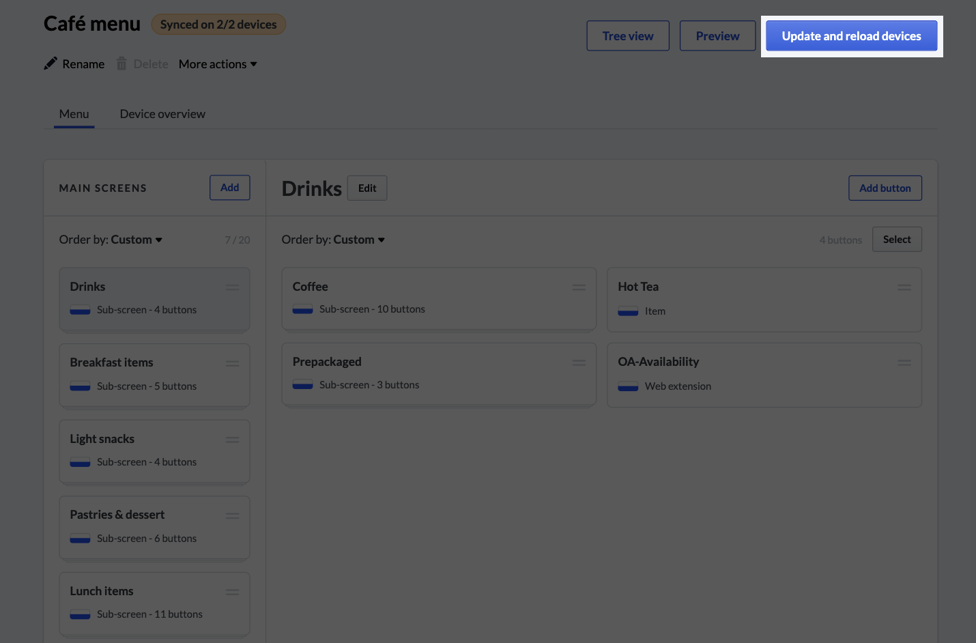976x643 pixels.
Task: Click the drag handle on the Breakfast items card
Action: [232, 363]
